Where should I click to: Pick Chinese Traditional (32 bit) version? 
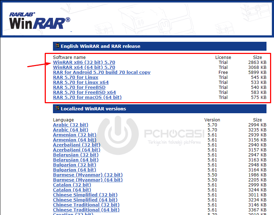(x=86, y=205)
